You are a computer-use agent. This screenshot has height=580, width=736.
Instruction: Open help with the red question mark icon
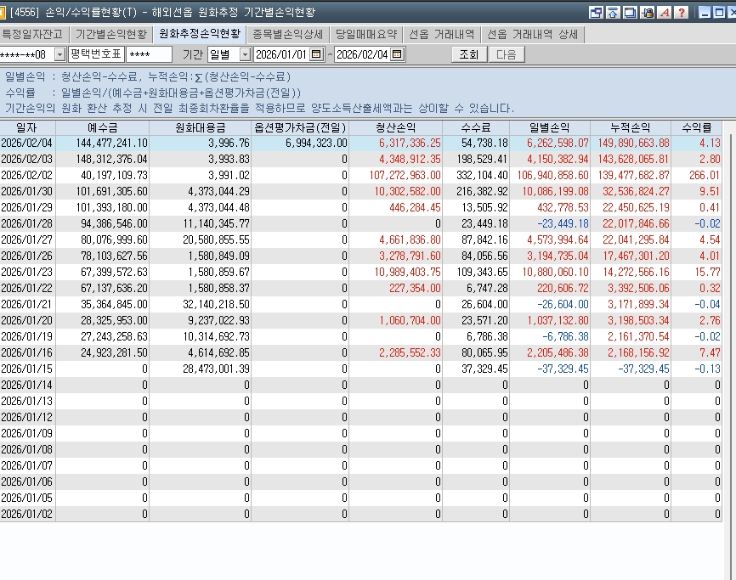pos(681,12)
